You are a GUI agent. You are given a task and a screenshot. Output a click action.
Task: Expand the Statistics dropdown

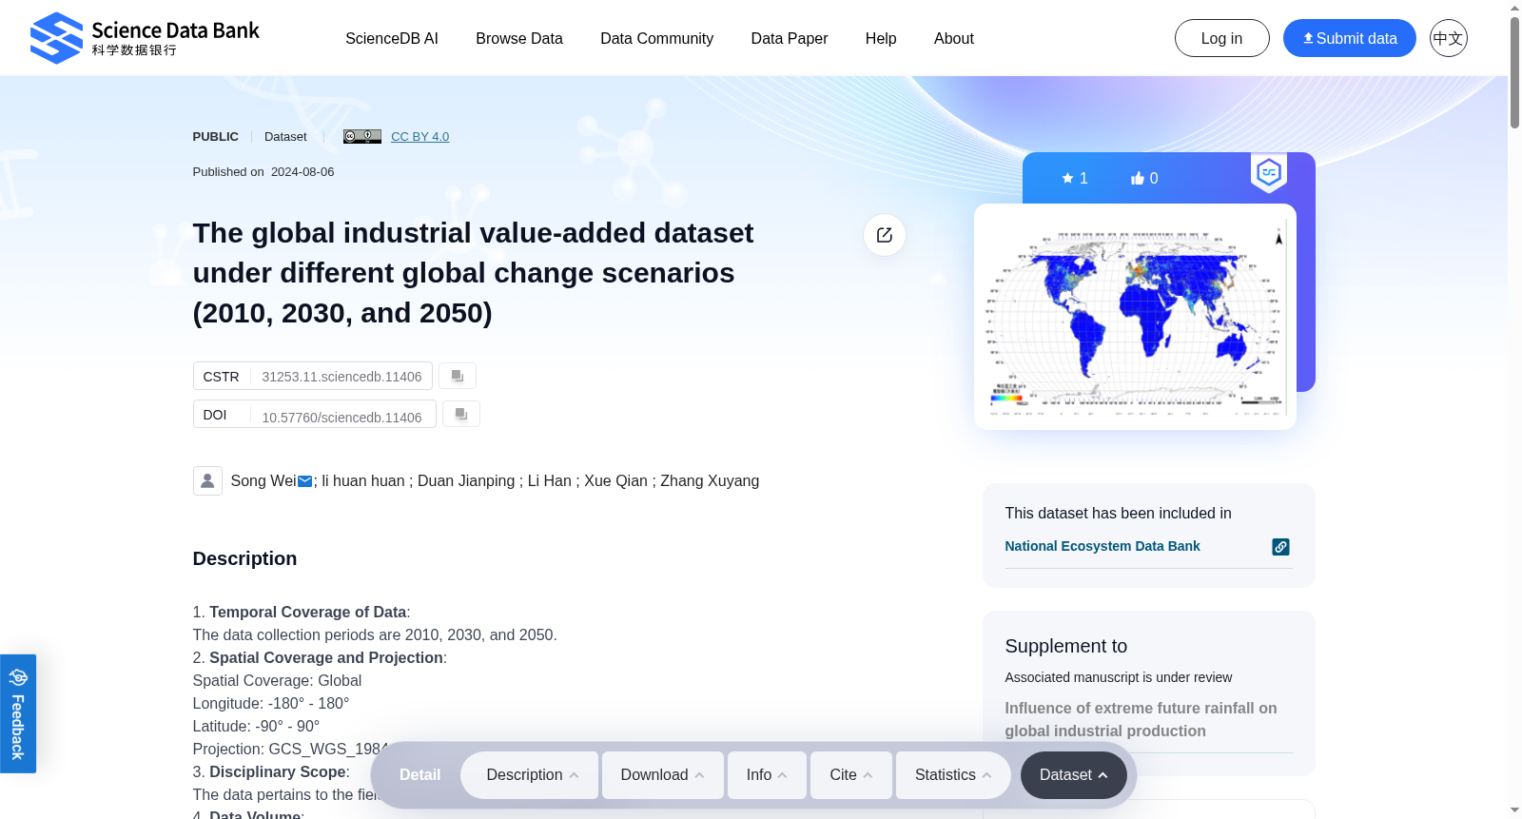pyautogui.click(x=954, y=775)
